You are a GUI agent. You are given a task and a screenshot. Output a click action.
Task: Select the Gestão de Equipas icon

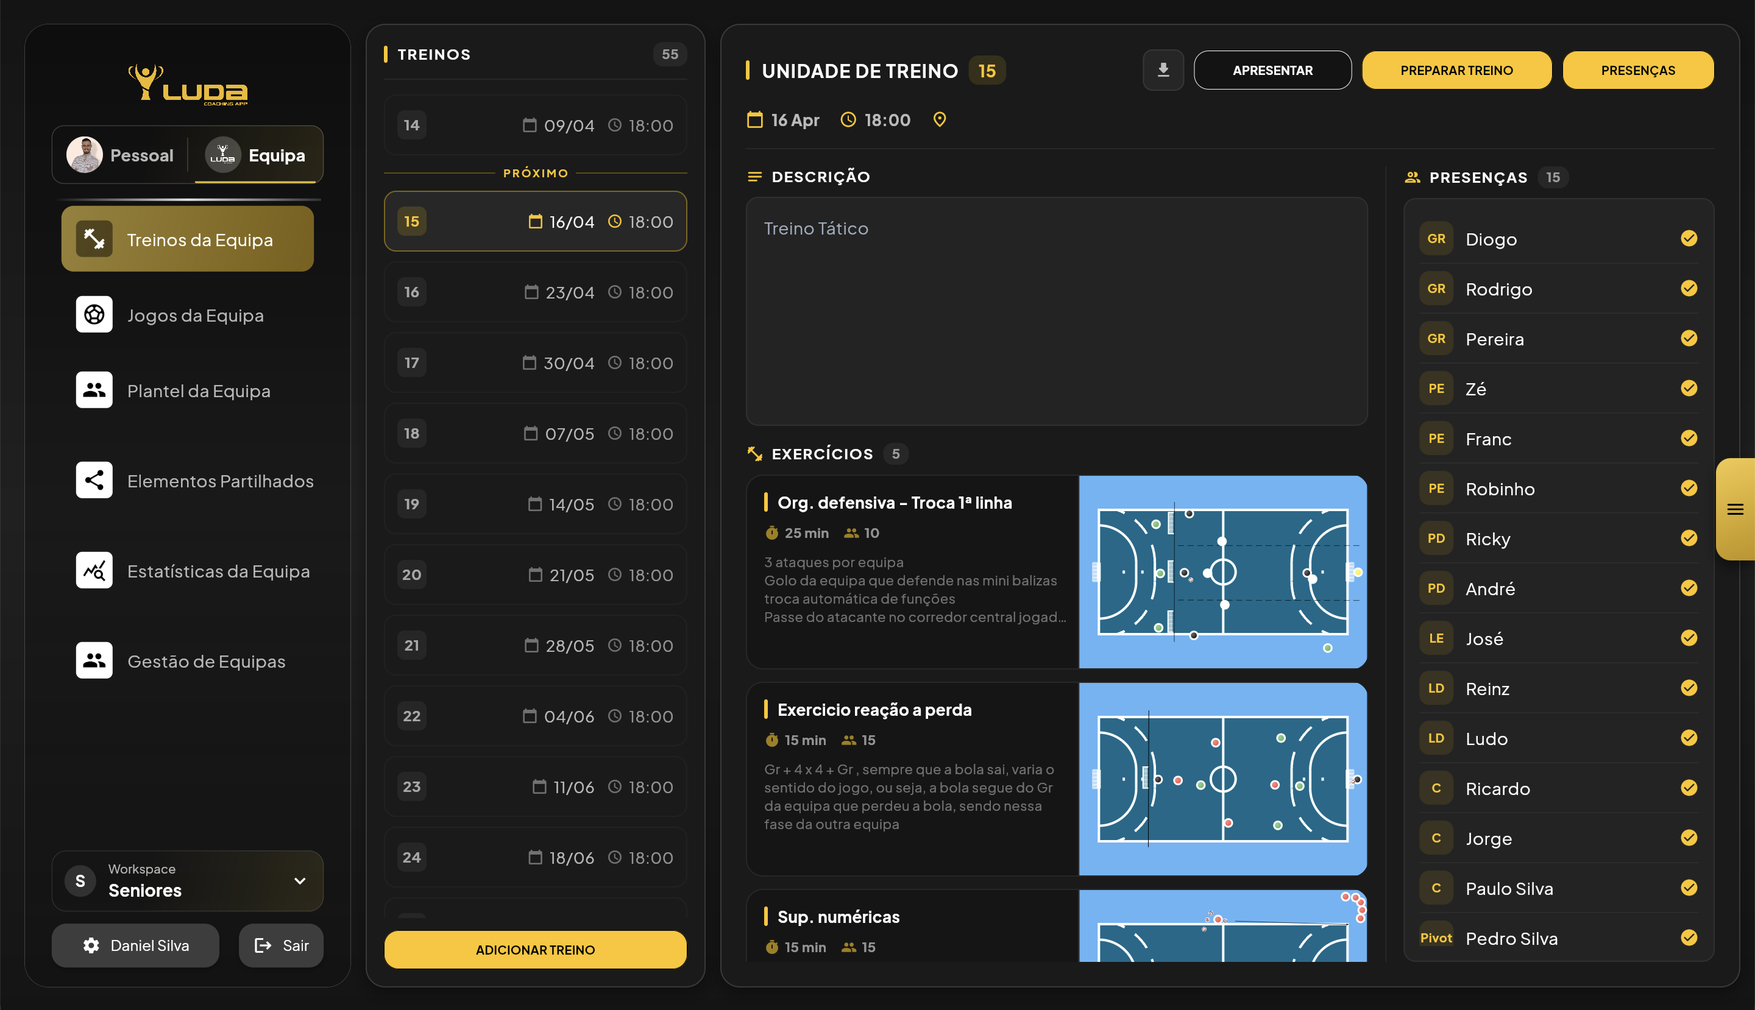tap(94, 660)
